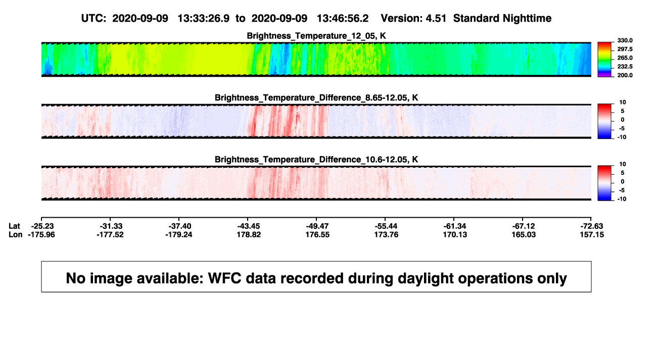Click latitude value -55.44

(385, 226)
